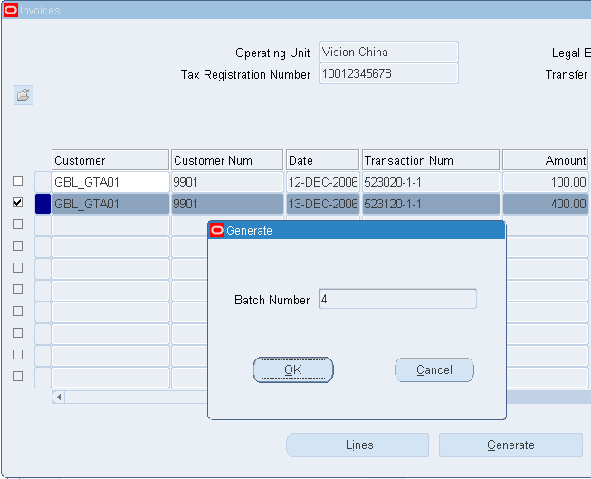Confirm batch number with OK button

pos(293,369)
